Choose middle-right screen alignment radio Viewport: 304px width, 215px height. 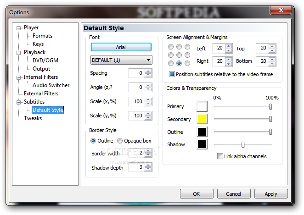tap(187, 55)
